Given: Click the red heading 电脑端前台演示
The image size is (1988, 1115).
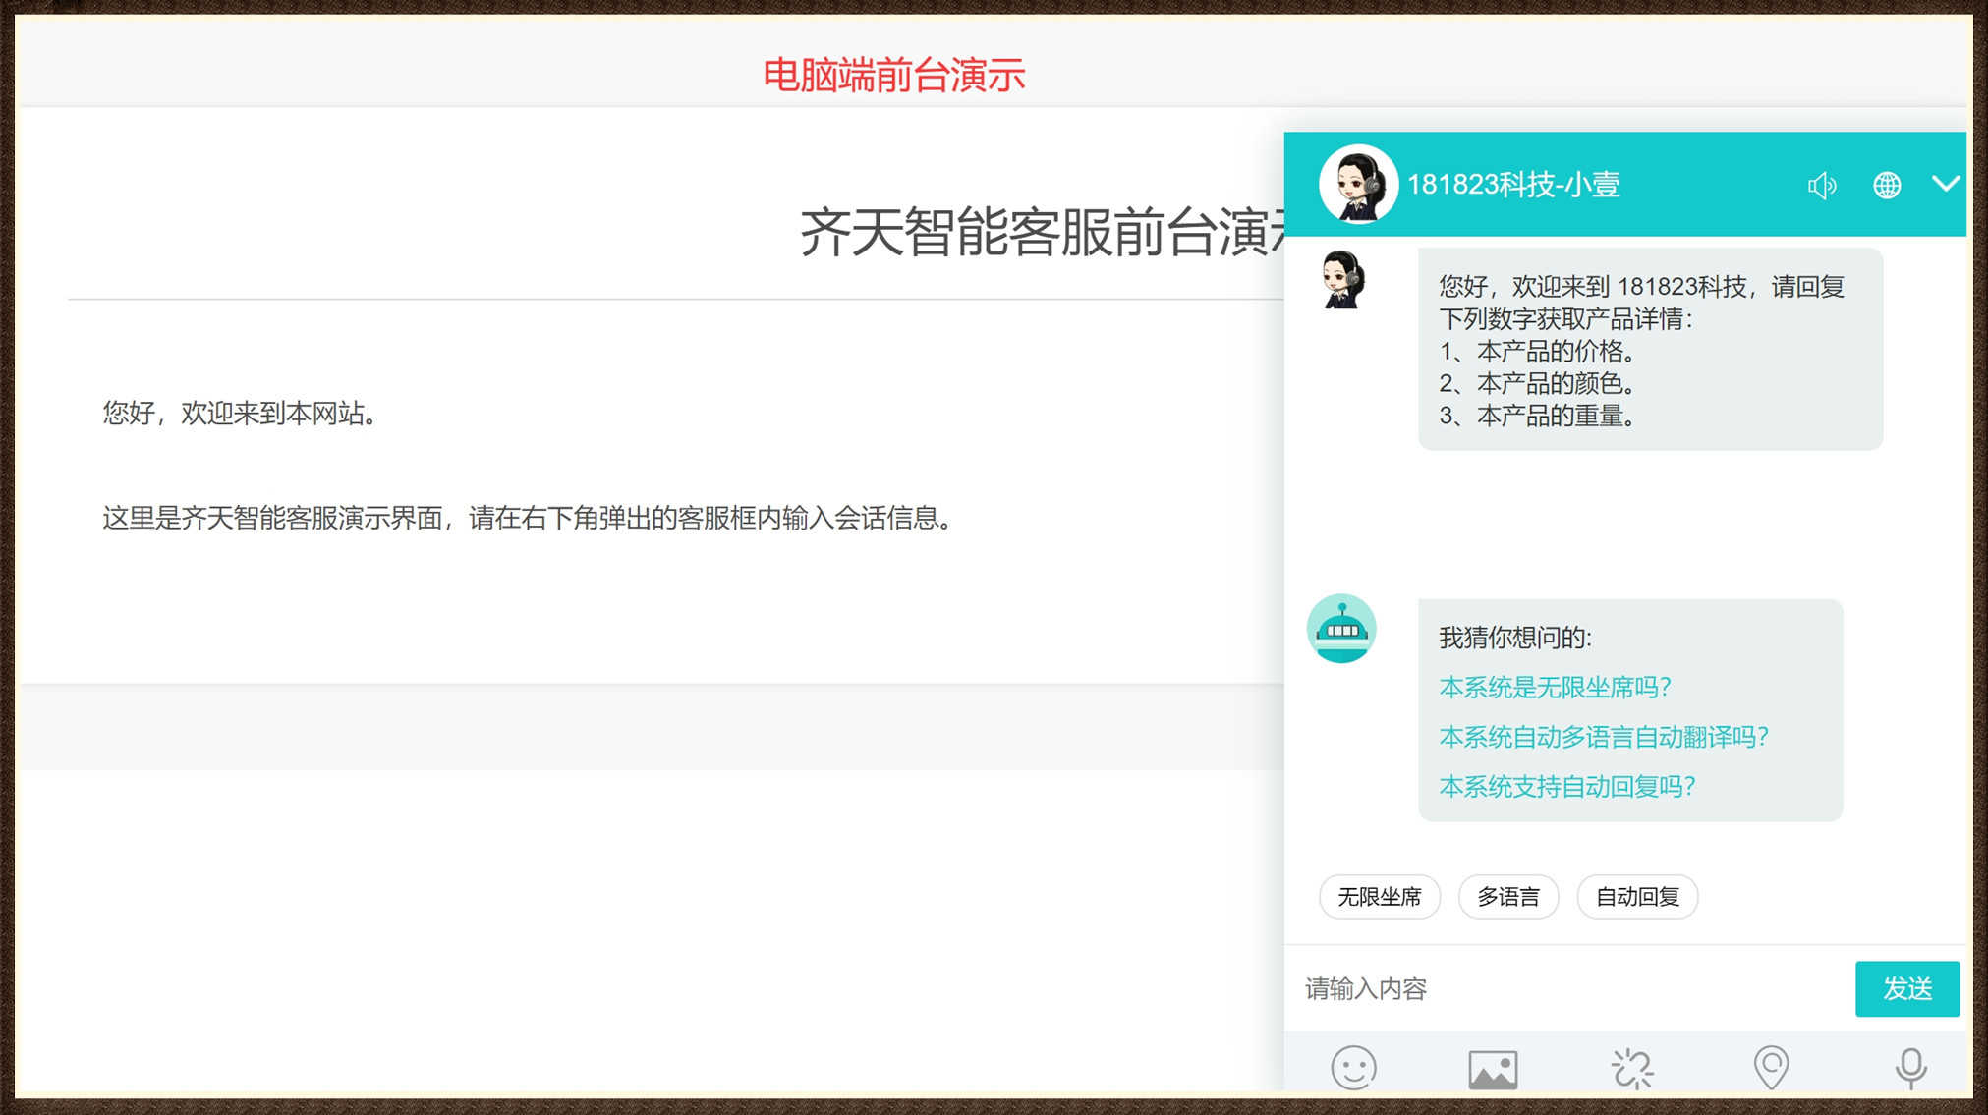Looking at the screenshot, I should coord(893,75).
